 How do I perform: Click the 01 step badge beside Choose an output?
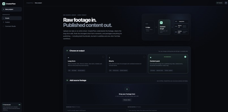67,51
